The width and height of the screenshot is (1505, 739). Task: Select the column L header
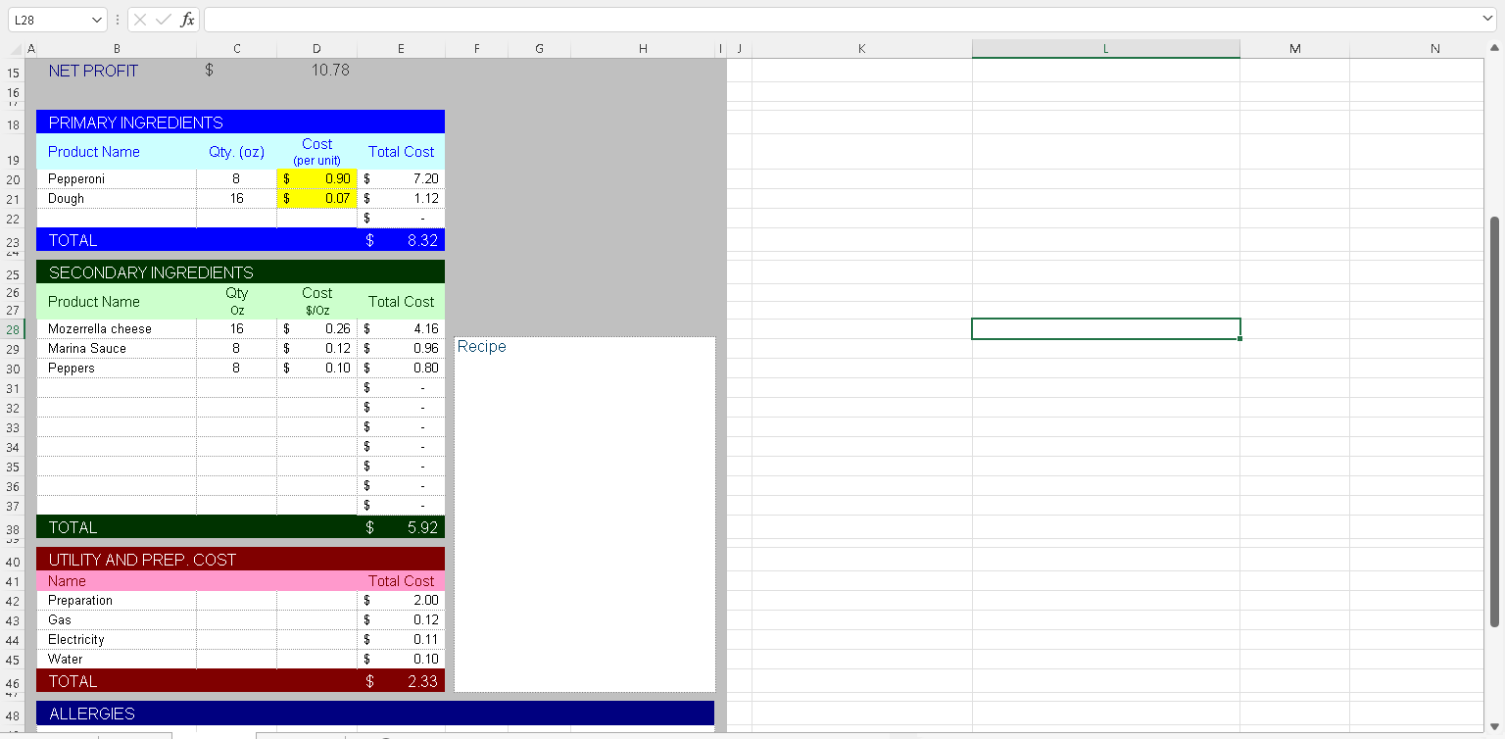1105,48
